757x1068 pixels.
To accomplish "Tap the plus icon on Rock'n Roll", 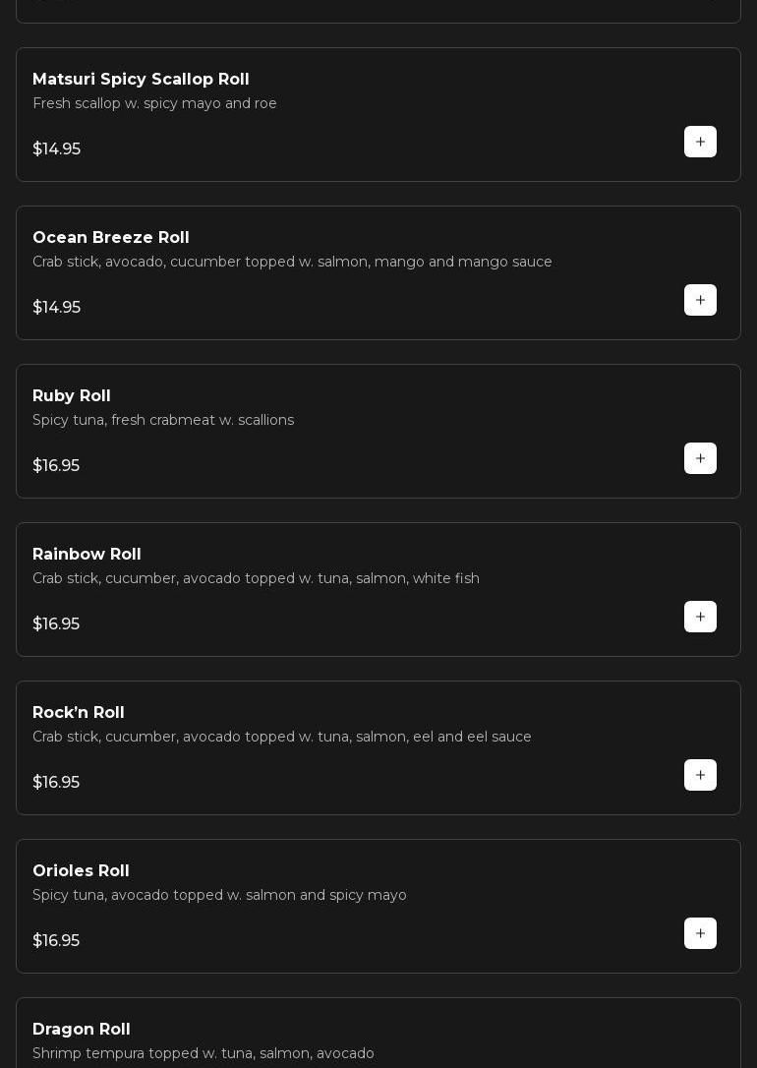I will [x=700, y=775].
